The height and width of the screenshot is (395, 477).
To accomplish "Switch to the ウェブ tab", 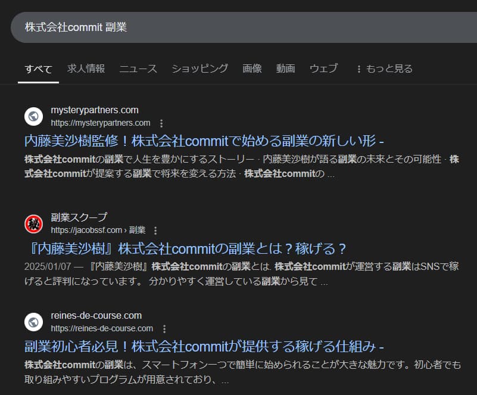I will pyautogui.click(x=324, y=69).
